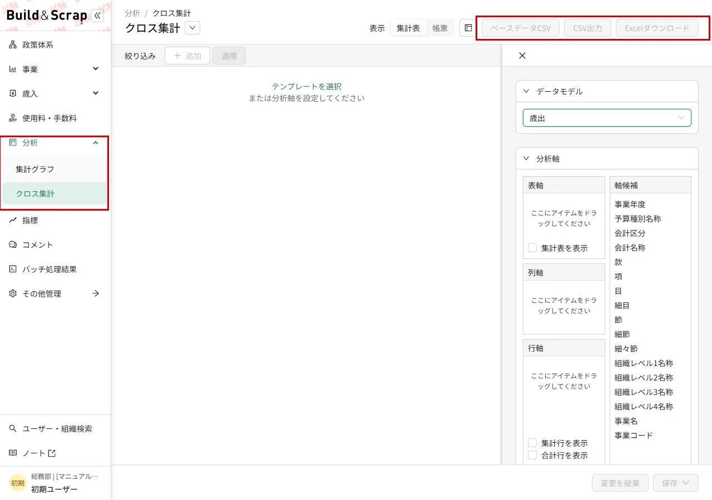Click the 政策体系 hierarchy icon
The image size is (712, 500).
(13, 45)
